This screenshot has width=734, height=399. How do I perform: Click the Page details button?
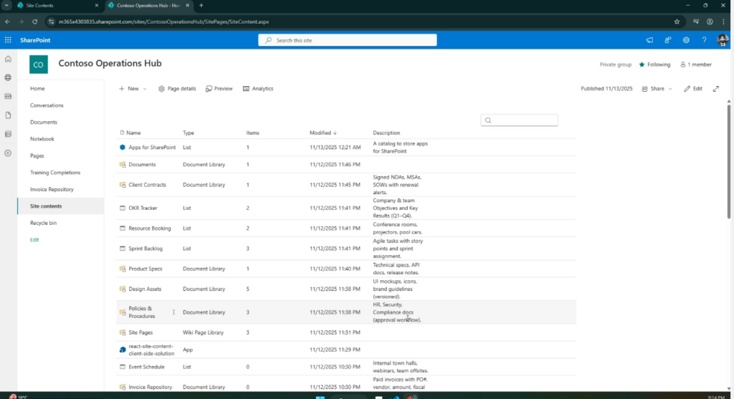coord(177,89)
